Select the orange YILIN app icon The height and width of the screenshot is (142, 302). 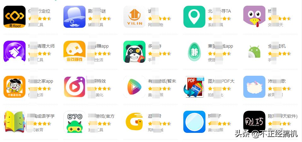pyautogui.click(x=134, y=17)
